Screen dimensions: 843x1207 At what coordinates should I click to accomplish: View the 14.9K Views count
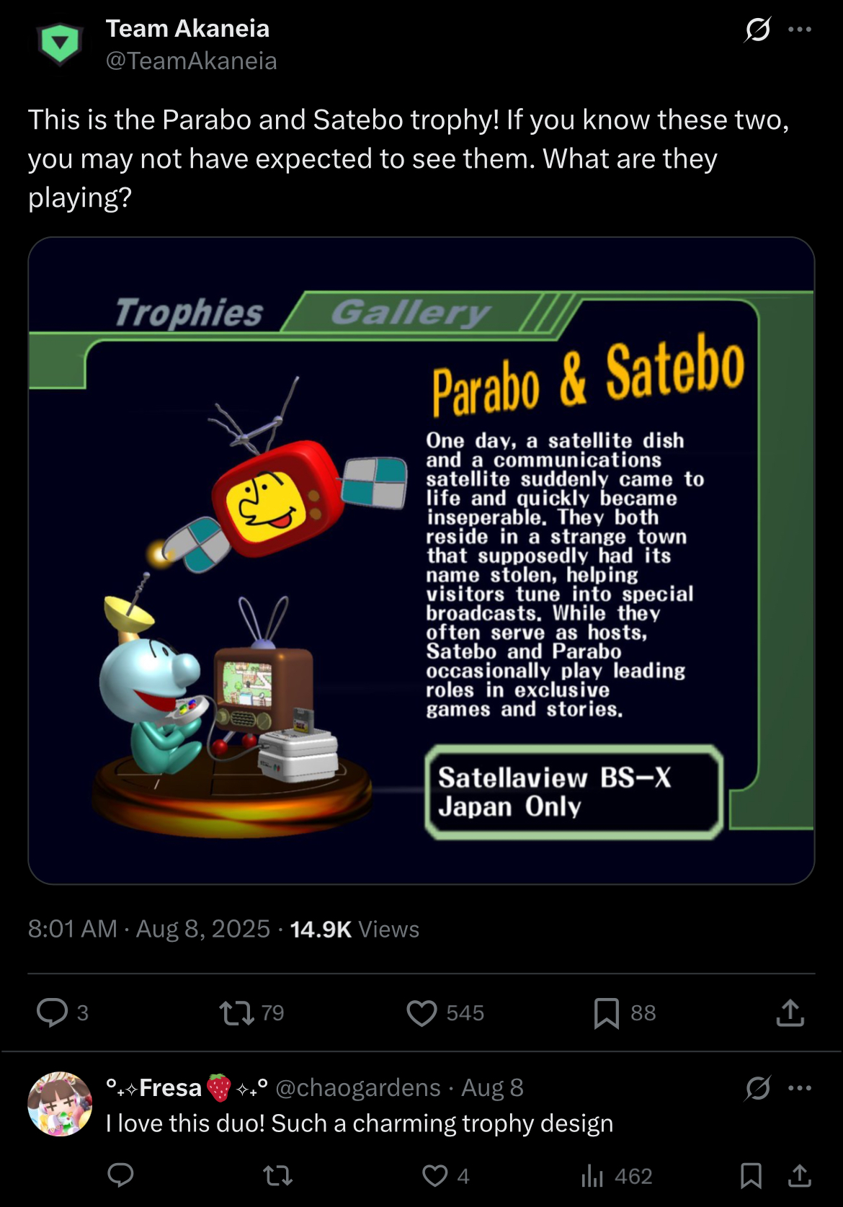354,929
